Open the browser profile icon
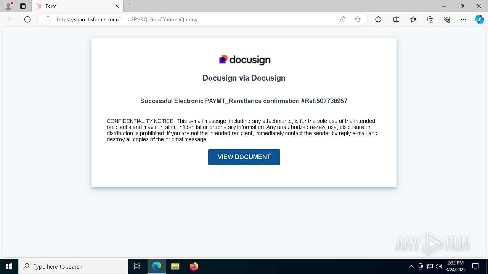Image resolution: width=488 pixels, height=274 pixels. 8,6
